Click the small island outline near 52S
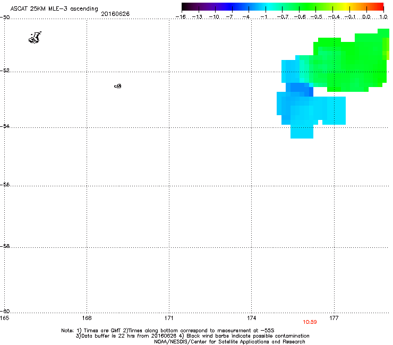393x345 pixels. coord(118,86)
